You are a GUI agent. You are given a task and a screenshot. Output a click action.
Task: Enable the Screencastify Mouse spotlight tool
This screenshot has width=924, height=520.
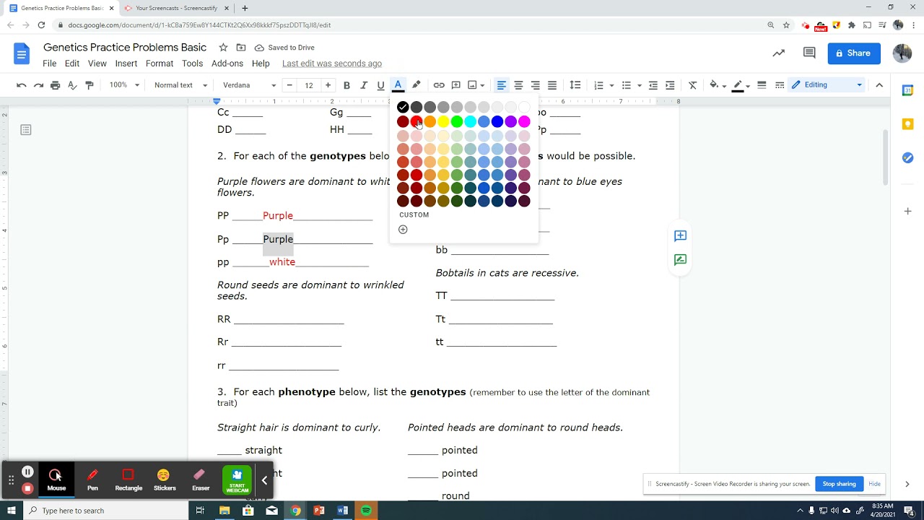(56, 479)
